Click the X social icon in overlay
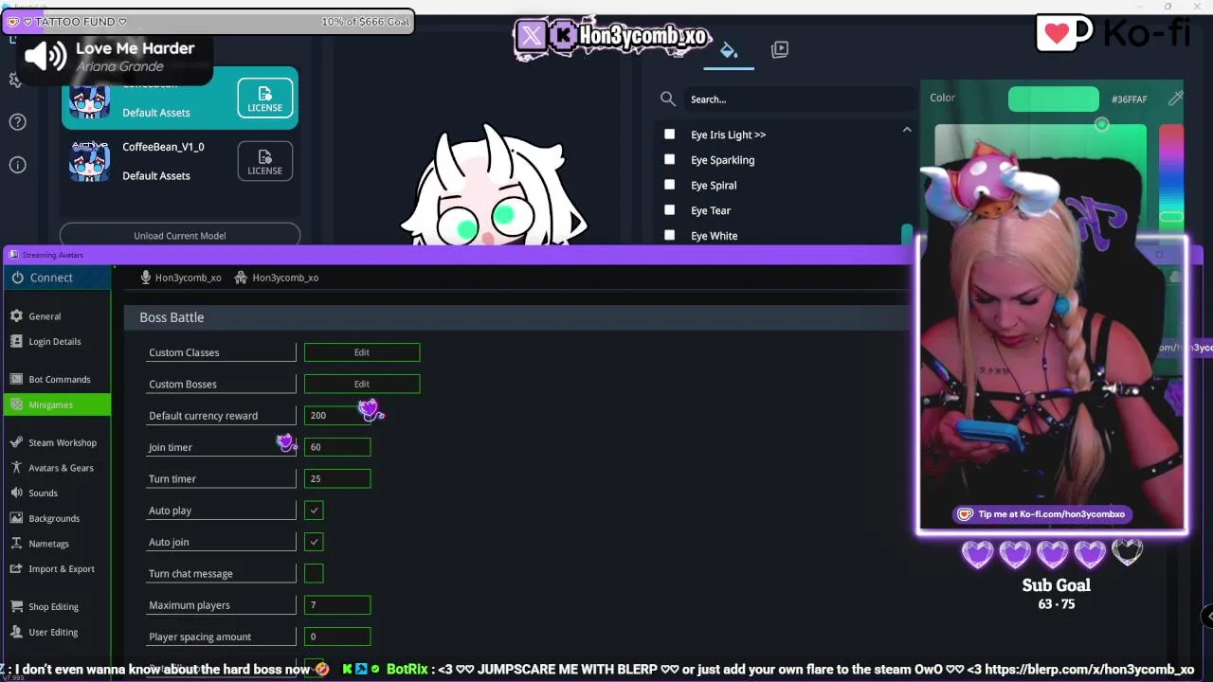Viewport: 1213px width, 682px height. click(532, 36)
